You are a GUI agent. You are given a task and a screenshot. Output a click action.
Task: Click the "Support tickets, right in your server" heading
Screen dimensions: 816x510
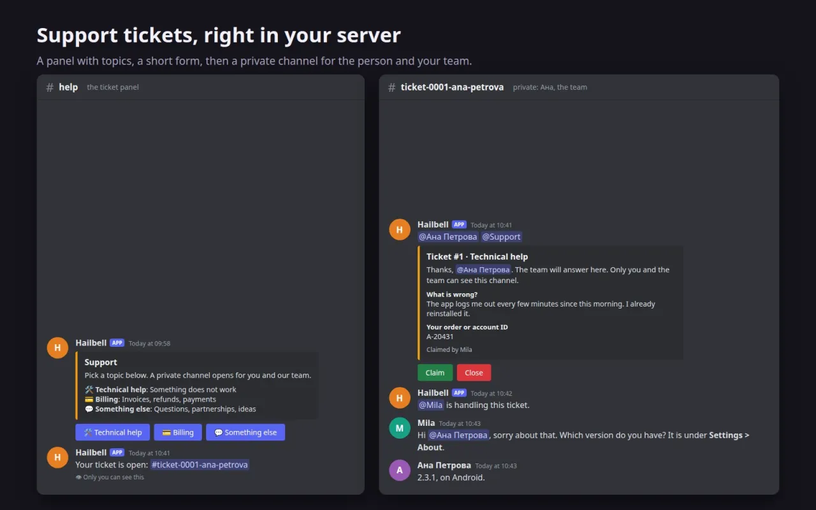coord(219,36)
